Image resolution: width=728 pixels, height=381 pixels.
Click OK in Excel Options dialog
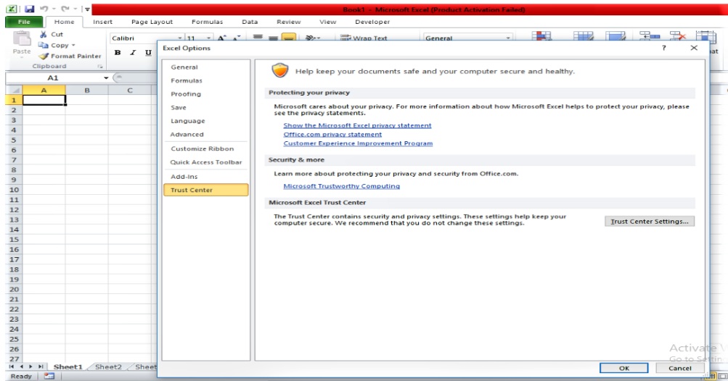(x=624, y=368)
